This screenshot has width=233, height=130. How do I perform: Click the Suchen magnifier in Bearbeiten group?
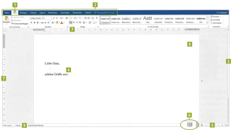(212, 17)
